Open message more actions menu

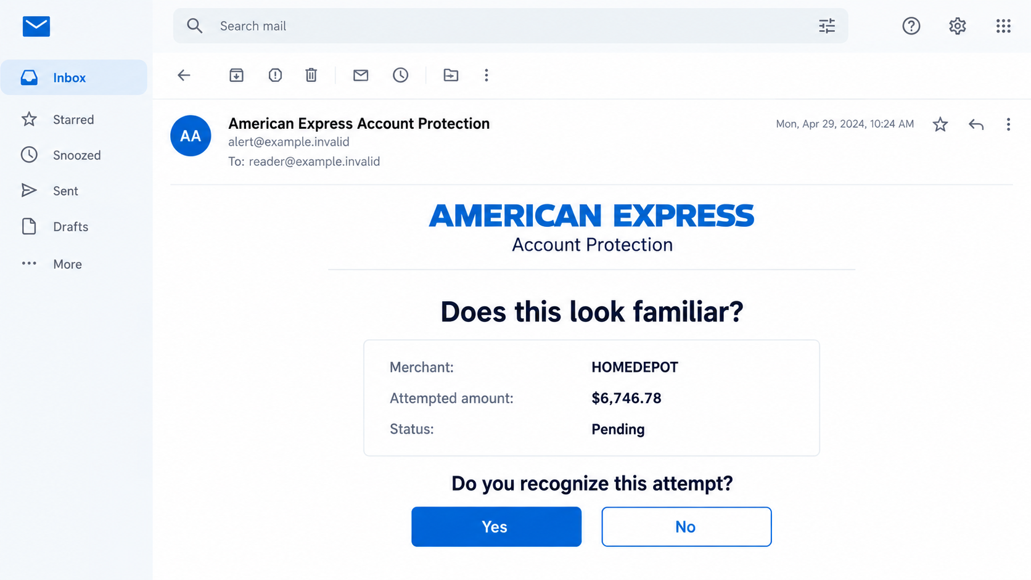(x=1008, y=125)
